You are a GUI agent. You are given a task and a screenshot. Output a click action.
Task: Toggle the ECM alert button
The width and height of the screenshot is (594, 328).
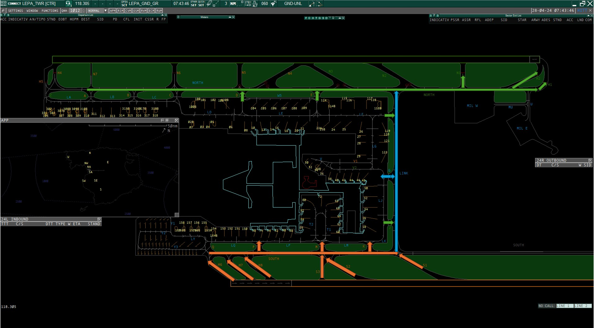(x=152, y=10)
